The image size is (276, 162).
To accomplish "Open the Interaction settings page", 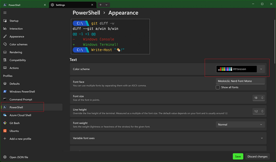I will 32,29.
